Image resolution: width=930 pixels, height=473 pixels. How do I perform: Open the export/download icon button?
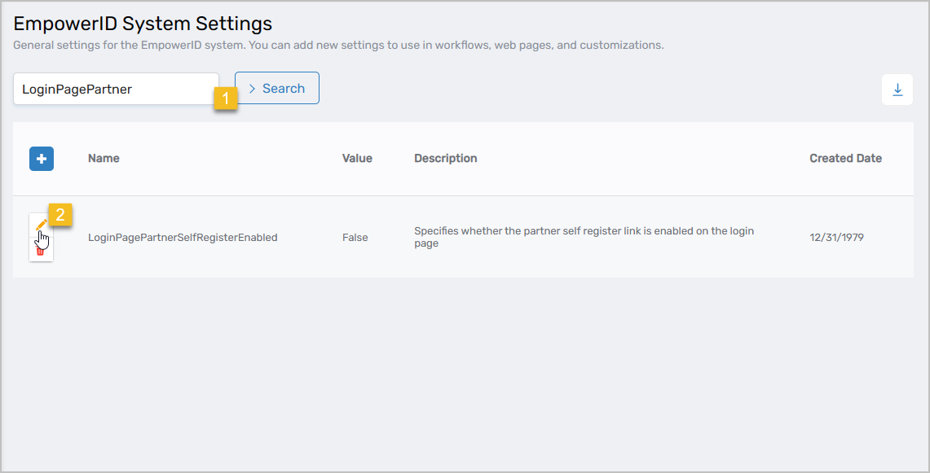coord(897,90)
